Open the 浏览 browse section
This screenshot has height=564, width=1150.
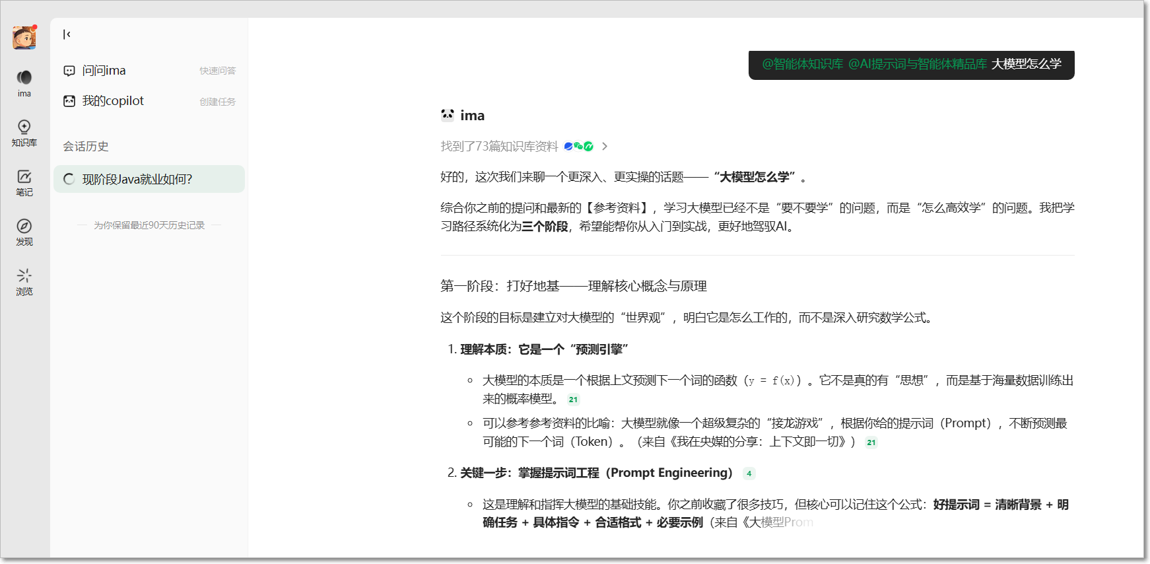pyautogui.click(x=24, y=281)
